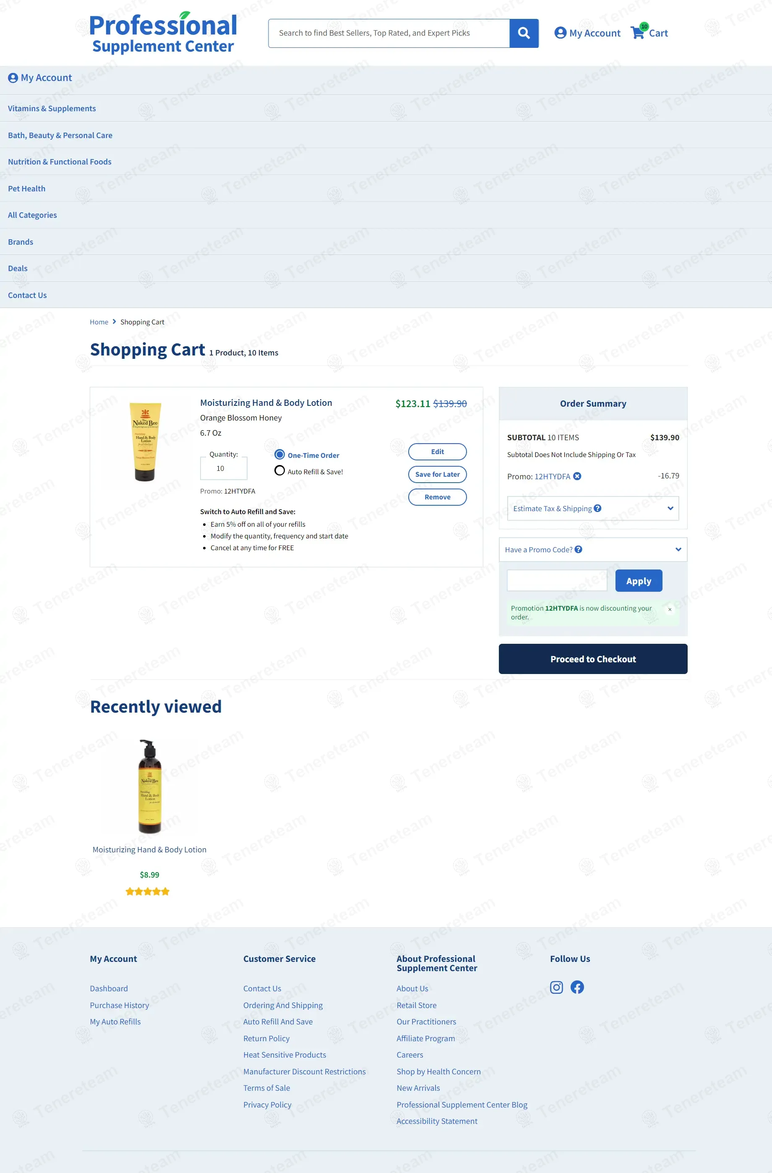The width and height of the screenshot is (772, 1173).
Task: Click the Estimate Tax & Shipping help icon
Action: pyautogui.click(x=597, y=508)
